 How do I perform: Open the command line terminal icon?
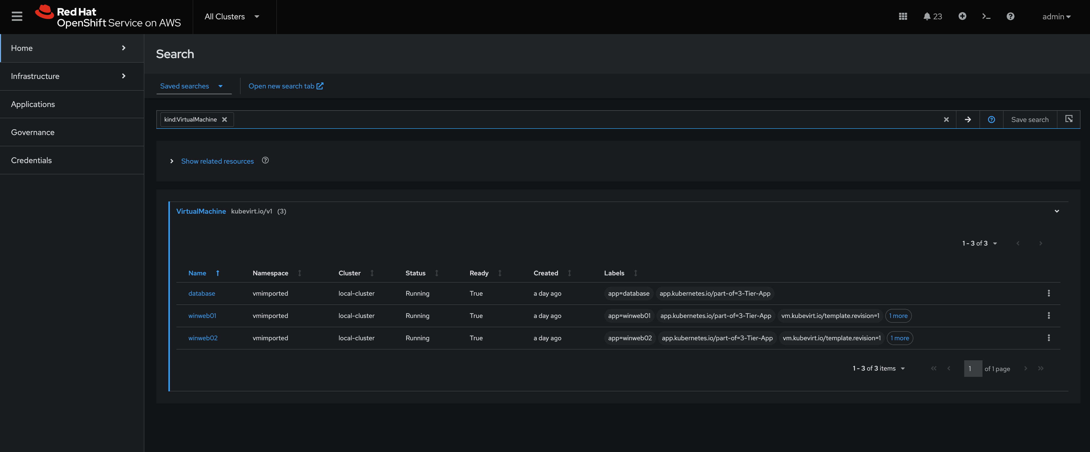coord(986,17)
